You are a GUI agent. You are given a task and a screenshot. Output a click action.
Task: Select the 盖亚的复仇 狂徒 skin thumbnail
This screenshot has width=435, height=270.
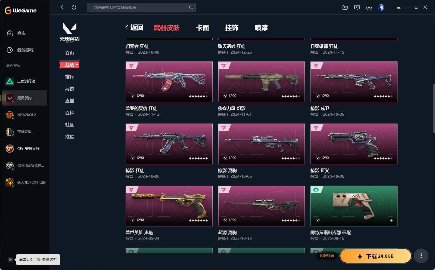169,82
